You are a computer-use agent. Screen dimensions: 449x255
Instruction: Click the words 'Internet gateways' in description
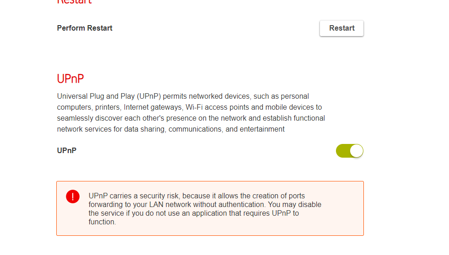coord(153,107)
